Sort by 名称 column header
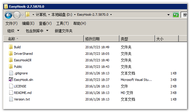 [44, 39]
